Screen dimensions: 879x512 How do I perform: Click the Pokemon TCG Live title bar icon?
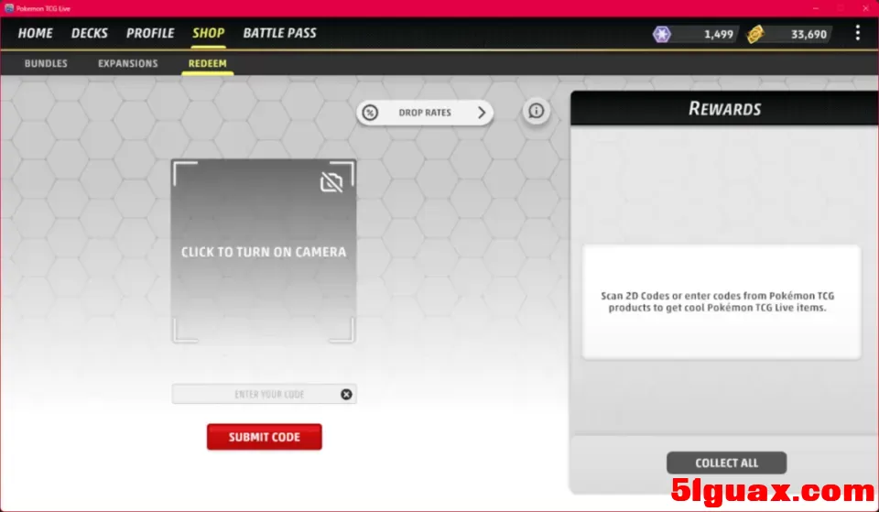click(9, 8)
